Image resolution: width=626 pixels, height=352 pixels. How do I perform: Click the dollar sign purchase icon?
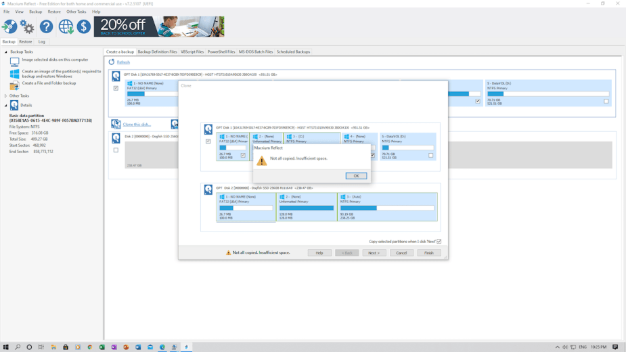83,26
